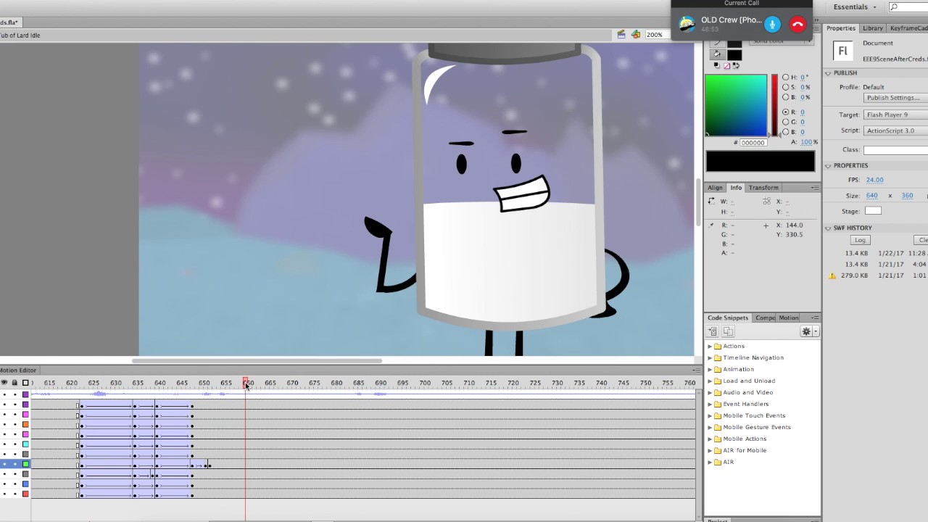Edit the FPS value 24.00
The height and width of the screenshot is (522, 928).
tap(874, 180)
